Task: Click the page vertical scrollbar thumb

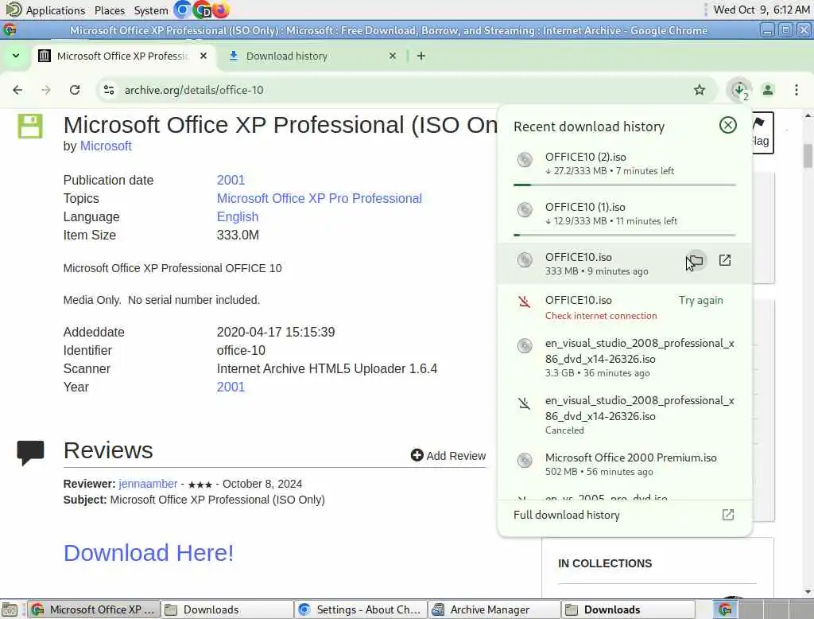Action: pyautogui.click(x=808, y=156)
